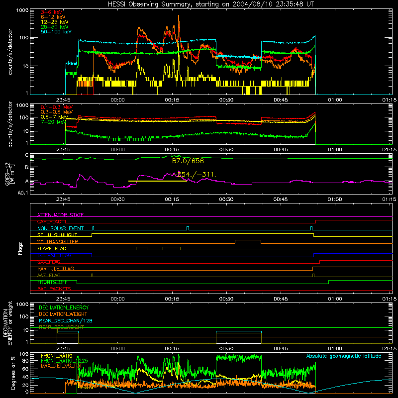Click the DECIMATION_ENERGY legend label
This screenshot has width=398, height=398.
click(x=64, y=307)
